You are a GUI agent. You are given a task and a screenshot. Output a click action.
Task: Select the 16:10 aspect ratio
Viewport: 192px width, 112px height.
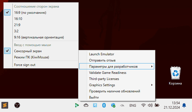[41, 19]
